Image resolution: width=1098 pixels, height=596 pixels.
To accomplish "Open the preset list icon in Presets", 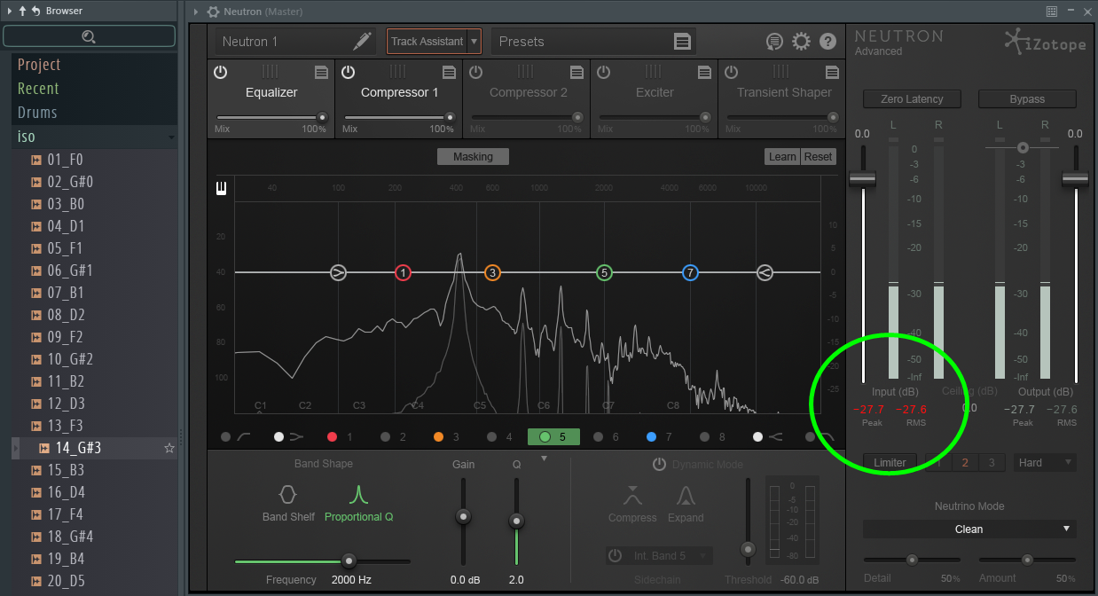I will point(681,42).
